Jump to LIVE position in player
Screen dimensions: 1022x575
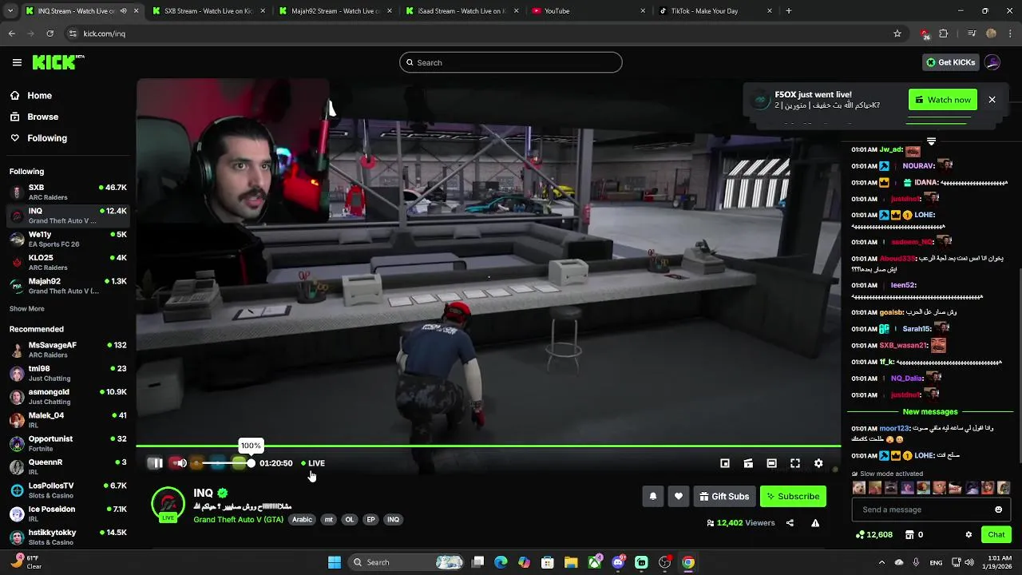pos(313,463)
